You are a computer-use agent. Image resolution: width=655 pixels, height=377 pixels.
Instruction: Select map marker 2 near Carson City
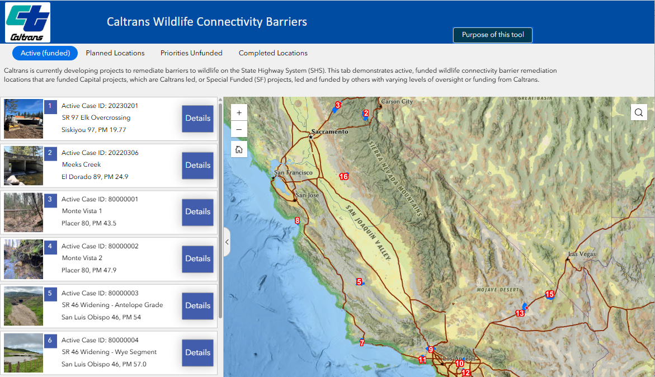point(366,113)
